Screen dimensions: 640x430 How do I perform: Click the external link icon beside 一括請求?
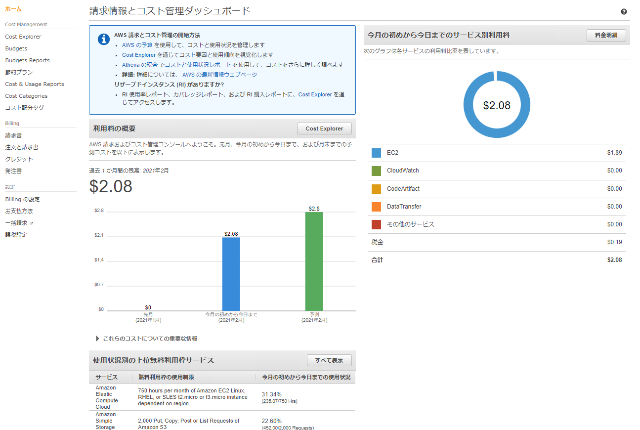[x=32, y=223]
